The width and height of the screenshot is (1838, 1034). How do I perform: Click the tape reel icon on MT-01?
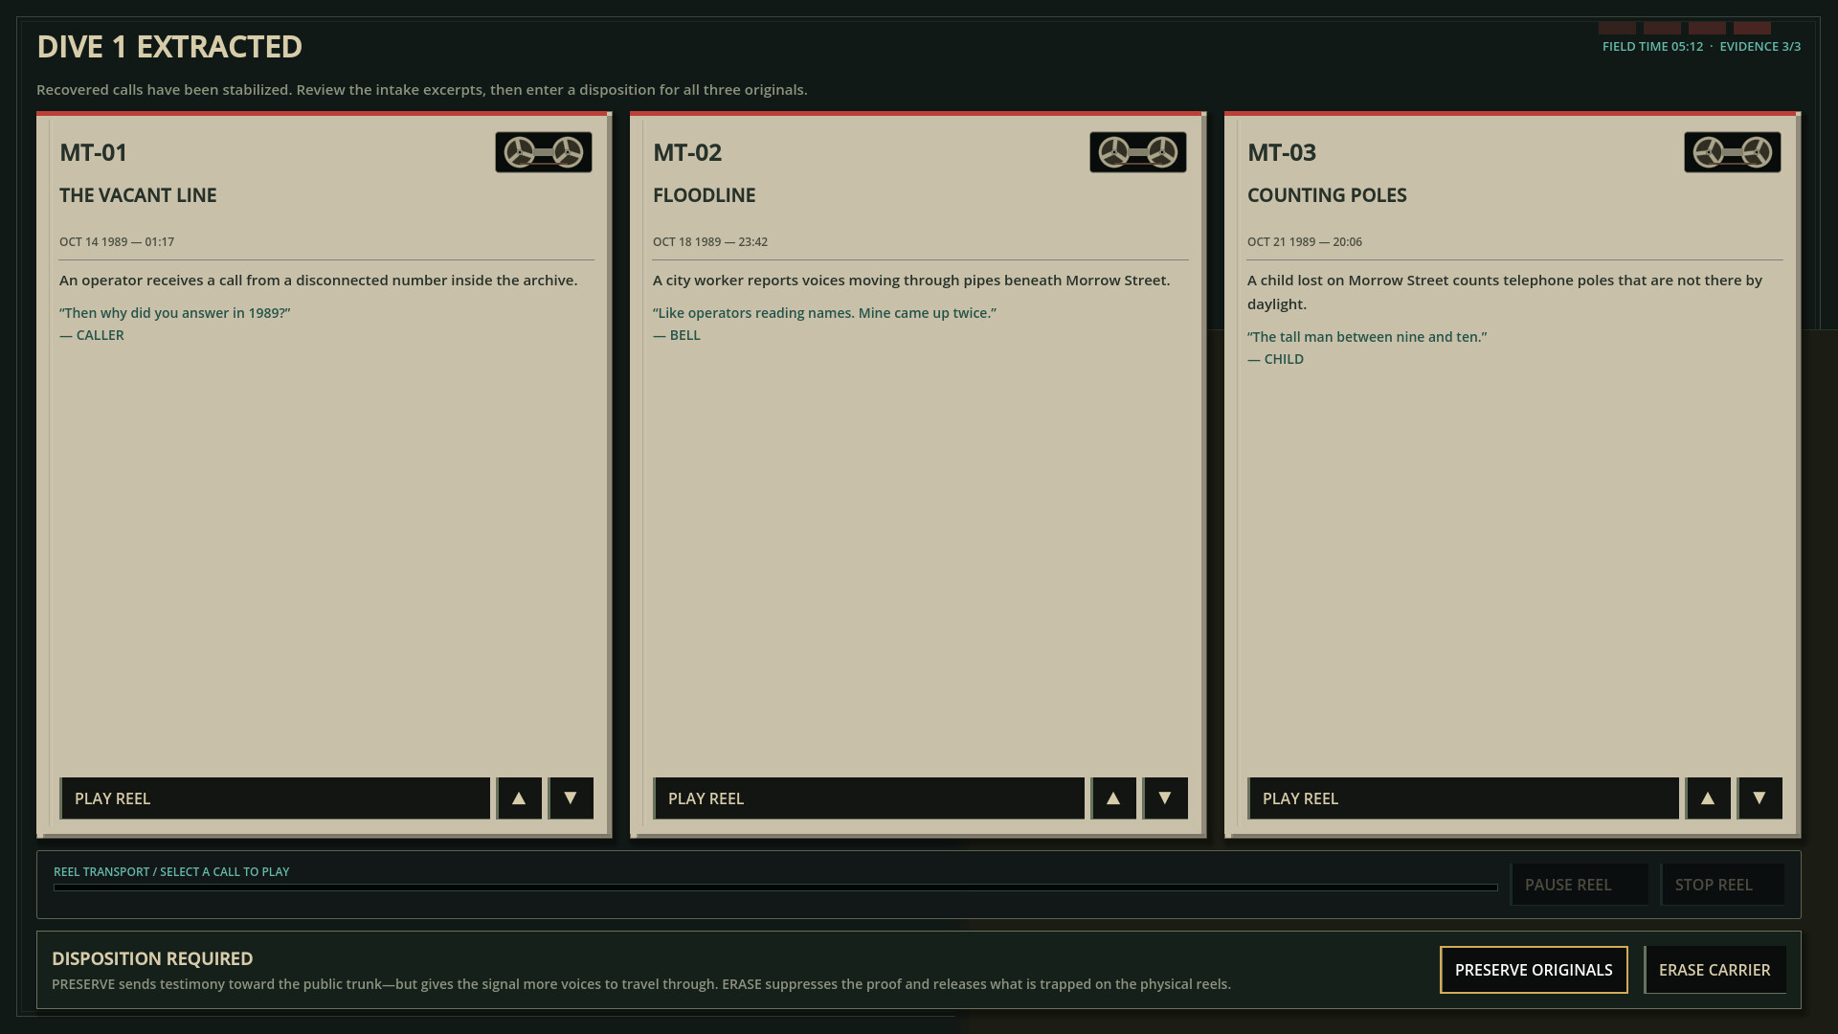point(544,152)
